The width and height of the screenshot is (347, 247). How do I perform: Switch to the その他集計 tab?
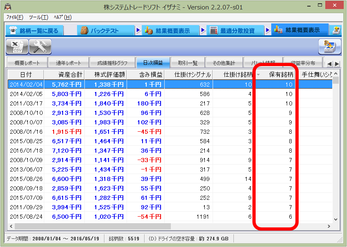tap(224, 63)
